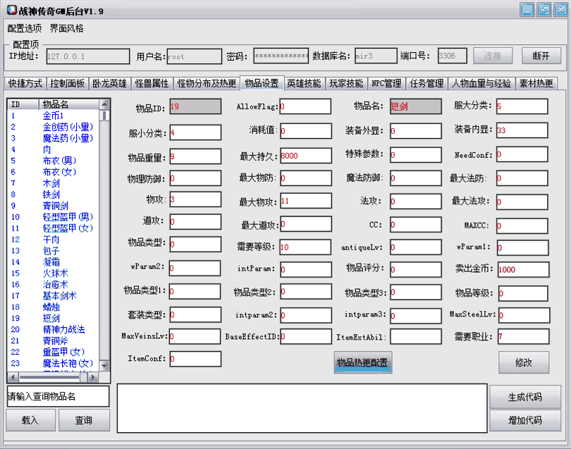Click the 物品名 column header
The width and height of the screenshot is (571, 449).
(x=69, y=104)
